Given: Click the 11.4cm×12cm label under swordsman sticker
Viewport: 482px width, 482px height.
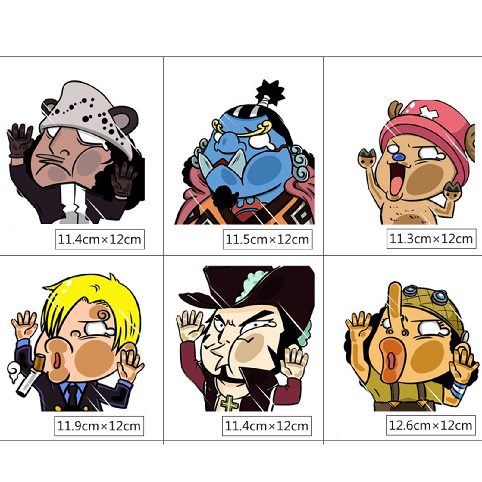Looking at the screenshot, I should 267,426.
